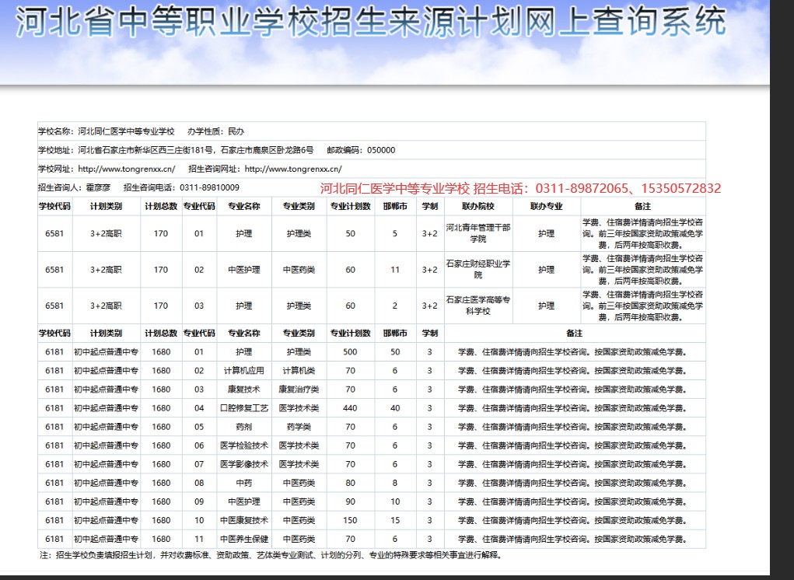Click the postal code 050000

click(381, 150)
